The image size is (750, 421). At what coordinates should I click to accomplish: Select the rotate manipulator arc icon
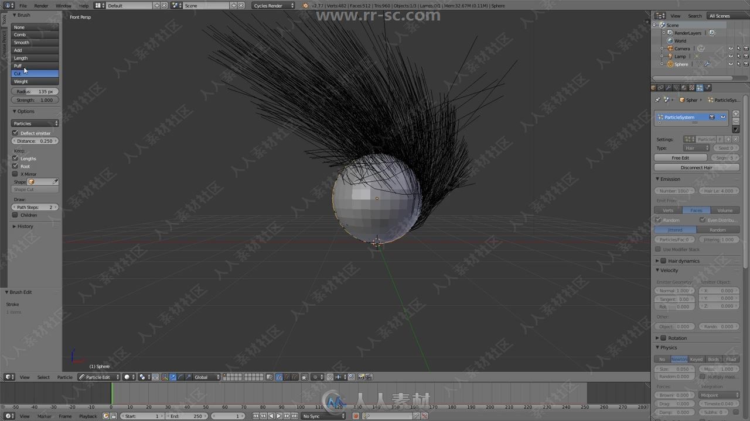(x=180, y=377)
